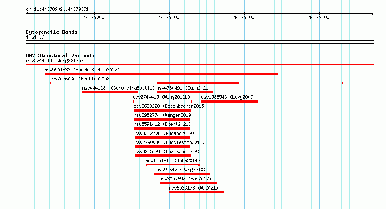Click ruler position 44379300
This screenshot has height=209, width=386.
pos(319,17)
